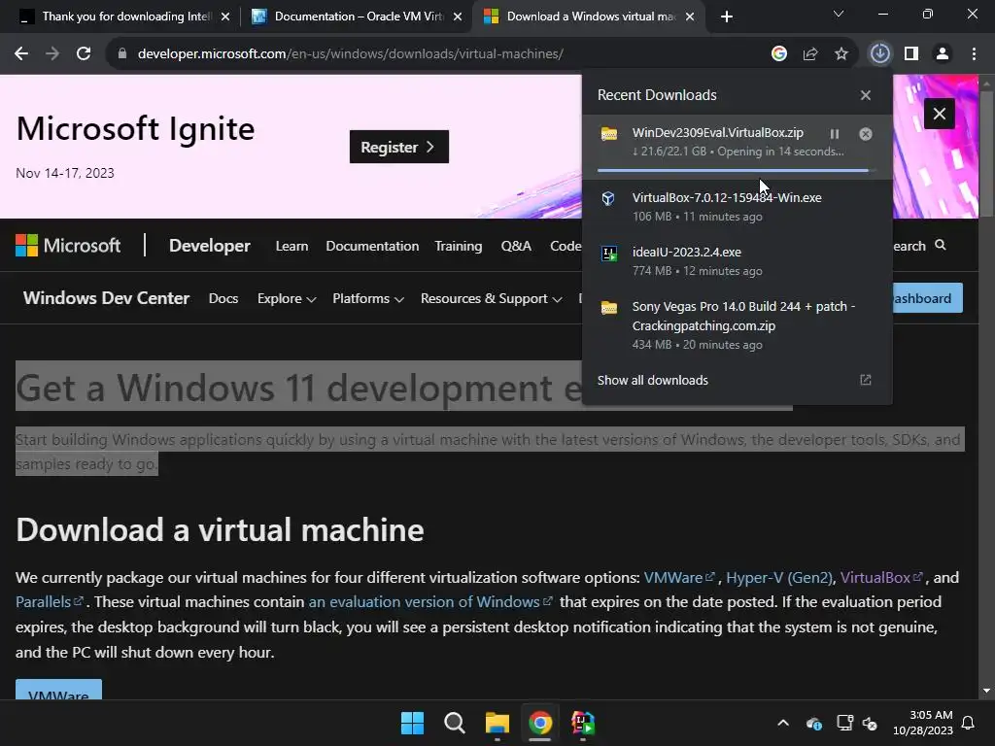Cancel the WinDev2309Eval.VirtualBox.zip download

[x=866, y=134]
